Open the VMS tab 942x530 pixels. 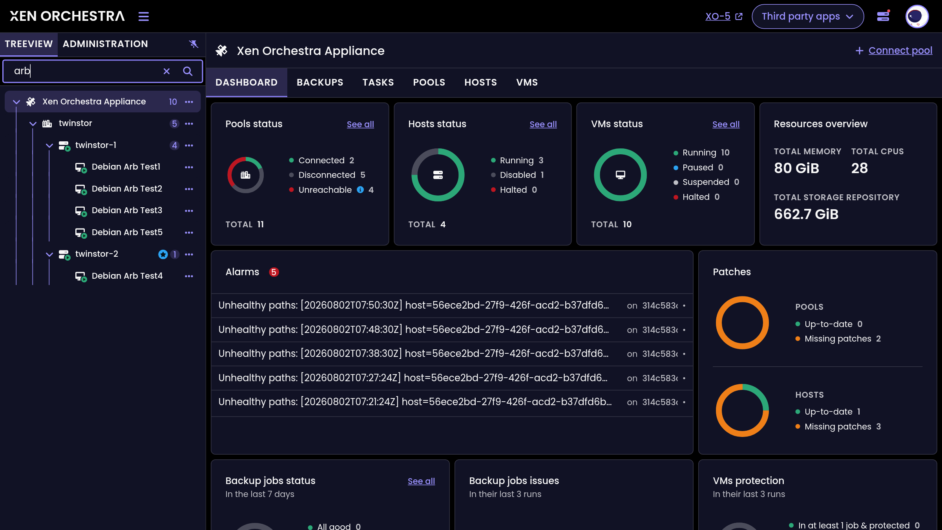pos(527,82)
